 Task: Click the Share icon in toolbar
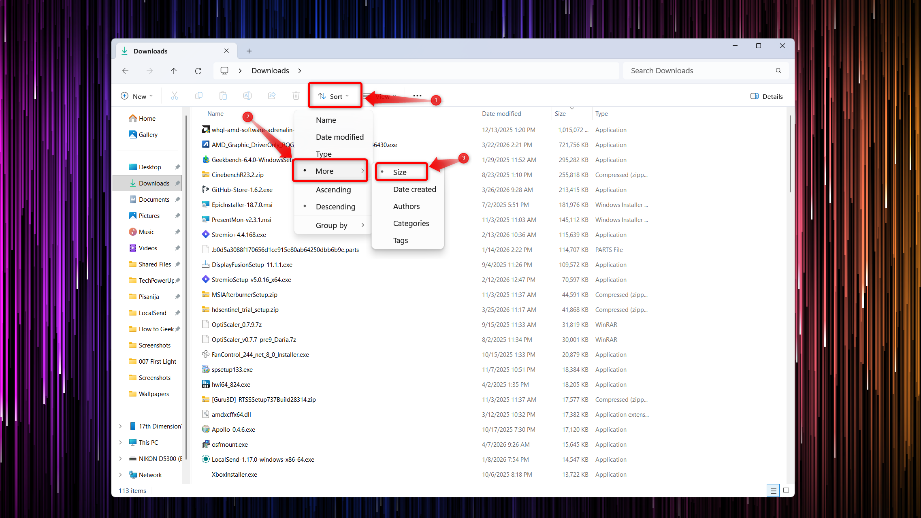tap(272, 96)
